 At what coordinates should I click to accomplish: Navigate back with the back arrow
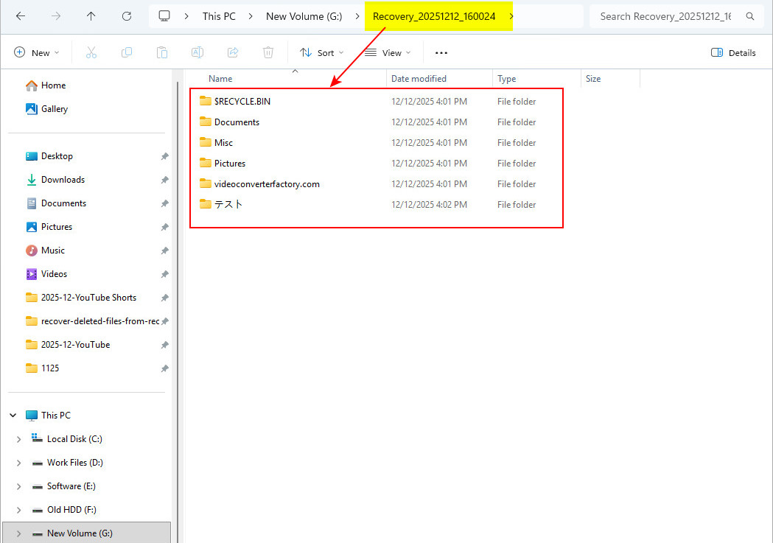20,15
